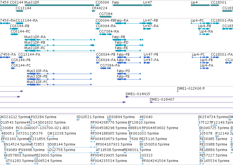Select cDNA RE48301.5prime
Viewport: 233px width, 165px height.
(132, 153)
